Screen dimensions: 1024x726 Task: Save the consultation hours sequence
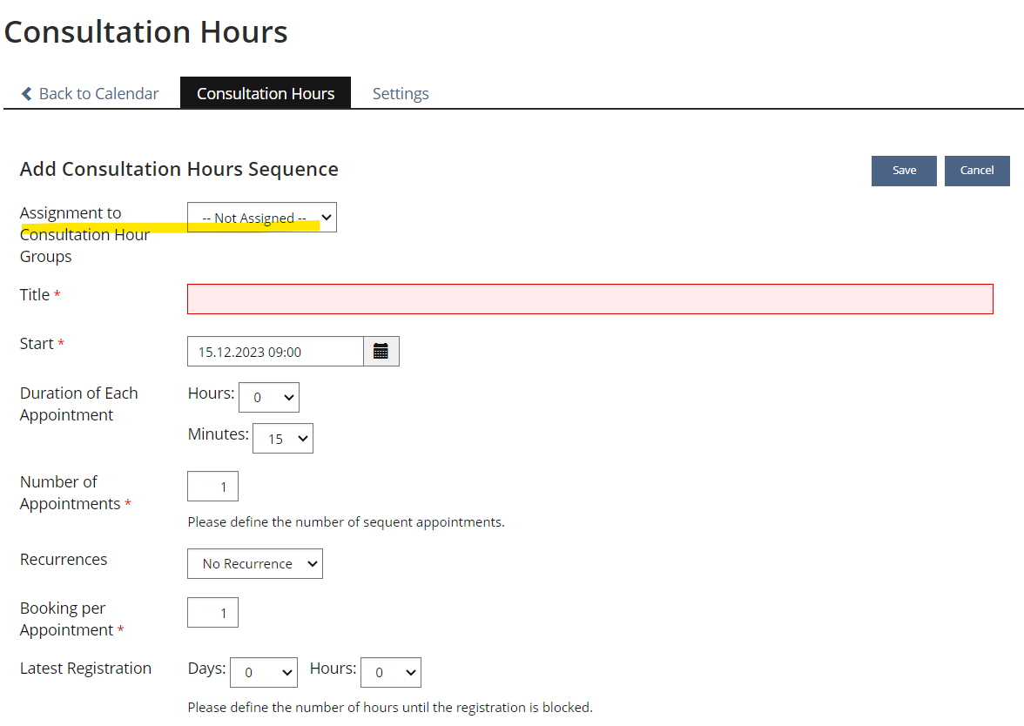coord(904,171)
